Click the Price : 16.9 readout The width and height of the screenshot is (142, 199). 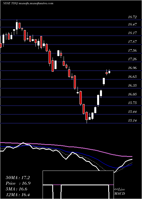click(18, 183)
